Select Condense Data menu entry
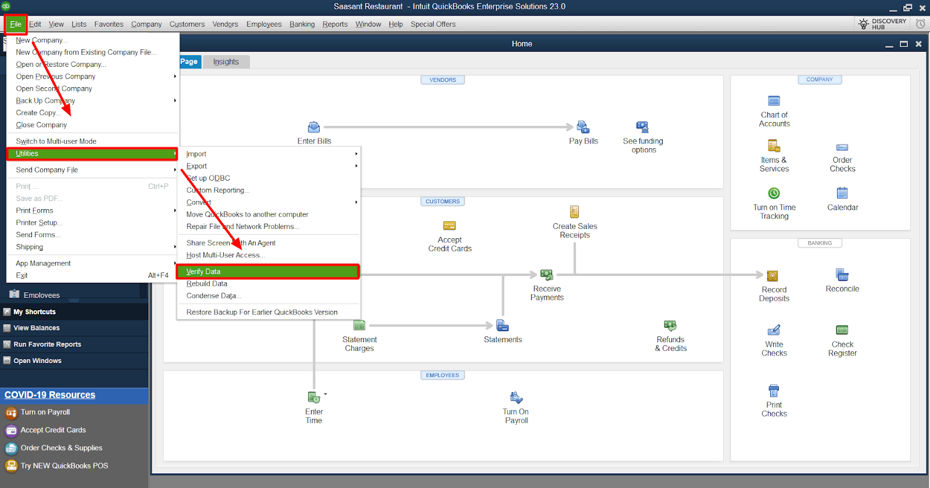 tap(269, 296)
